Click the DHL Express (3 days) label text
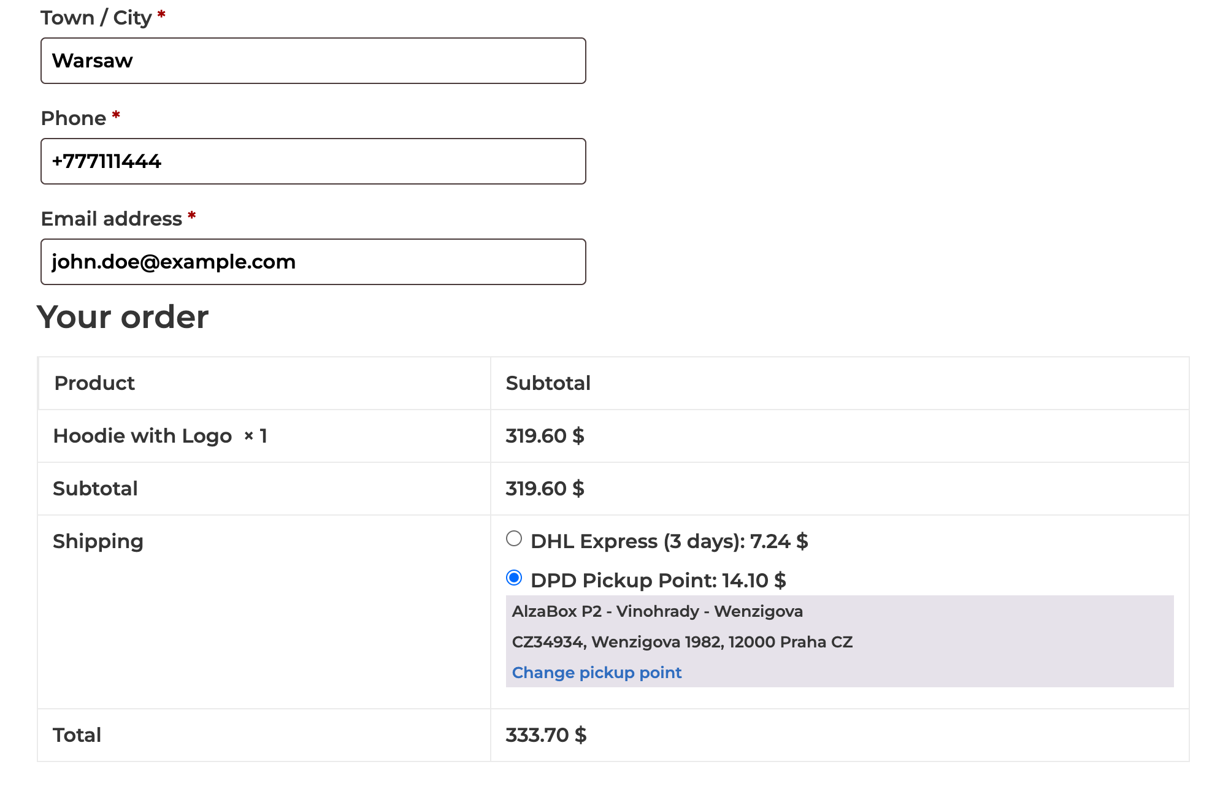Viewport: 1212px width, 786px height. [x=669, y=541]
